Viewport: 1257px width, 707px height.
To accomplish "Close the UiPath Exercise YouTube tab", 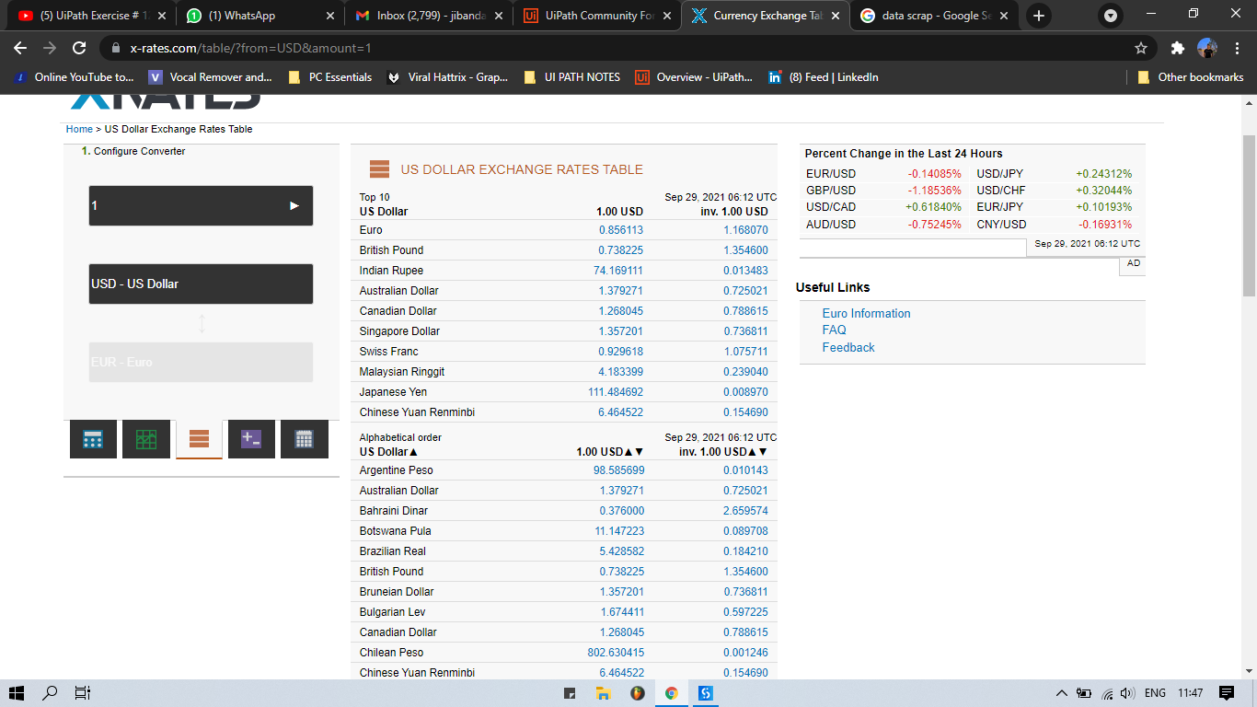I will [x=162, y=16].
